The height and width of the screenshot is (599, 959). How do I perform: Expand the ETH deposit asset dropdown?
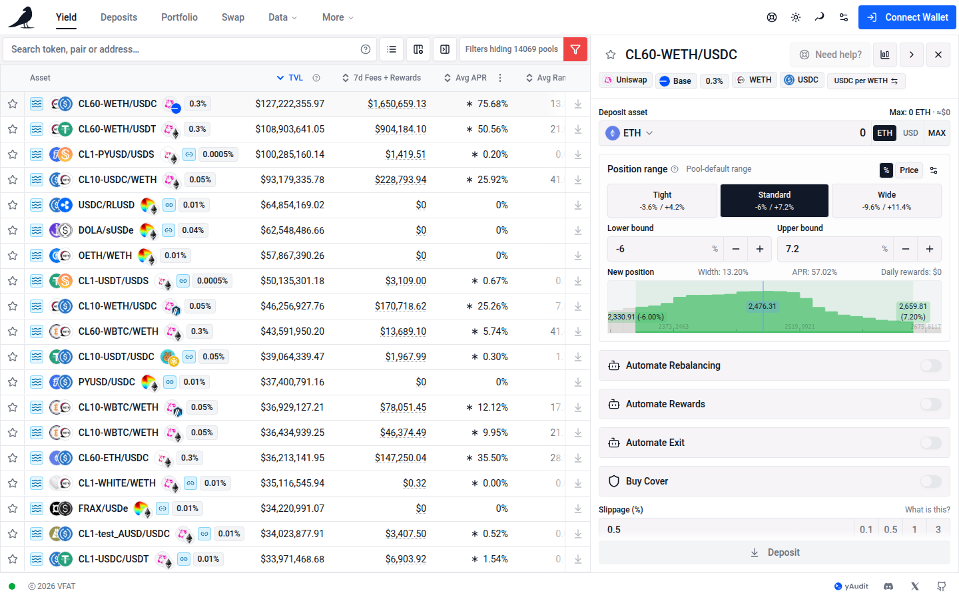point(629,133)
